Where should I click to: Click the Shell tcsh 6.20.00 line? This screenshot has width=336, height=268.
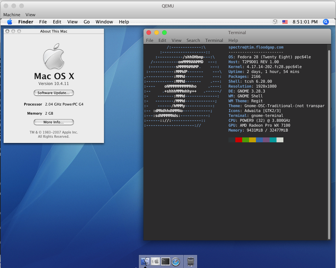click(x=250, y=81)
